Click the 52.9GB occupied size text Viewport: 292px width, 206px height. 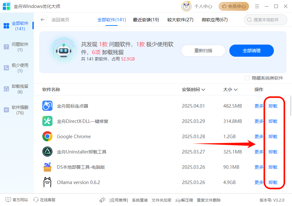click(x=128, y=59)
